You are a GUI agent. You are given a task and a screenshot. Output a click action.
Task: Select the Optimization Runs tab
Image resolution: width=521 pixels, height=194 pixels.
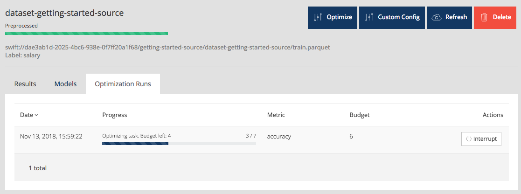(x=123, y=84)
